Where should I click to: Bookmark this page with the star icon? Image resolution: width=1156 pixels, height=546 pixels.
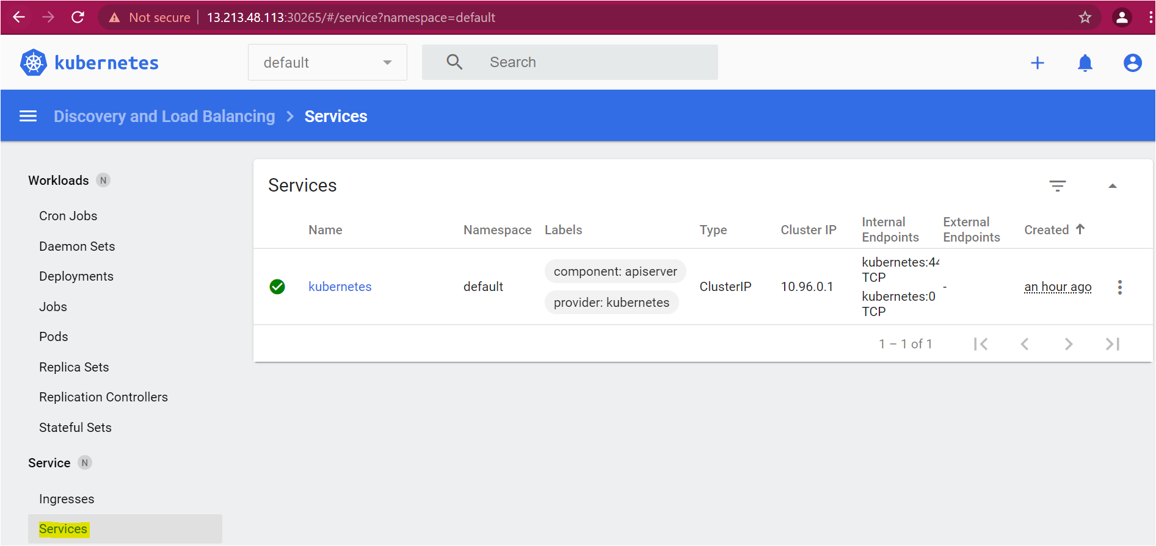pos(1085,17)
